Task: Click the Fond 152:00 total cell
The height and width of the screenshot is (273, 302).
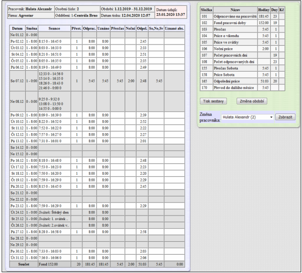Action: 54,264
